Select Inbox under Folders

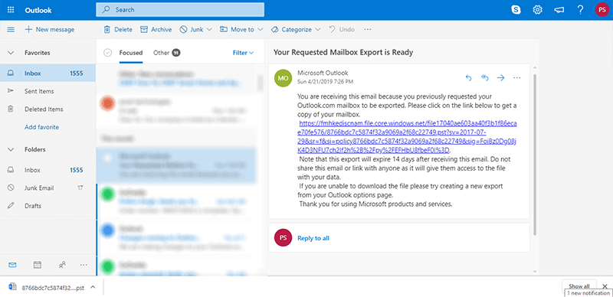[48, 170]
